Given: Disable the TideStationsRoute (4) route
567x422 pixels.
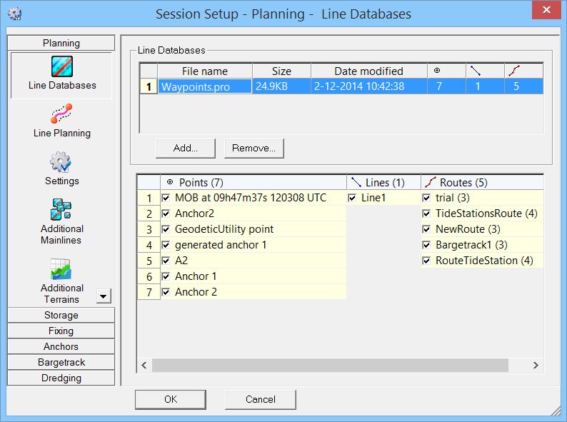Looking at the screenshot, I should [x=426, y=213].
